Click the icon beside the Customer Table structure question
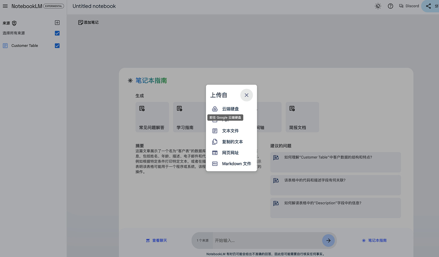Viewport: 439px width, 257px height. pyautogui.click(x=276, y=157)
